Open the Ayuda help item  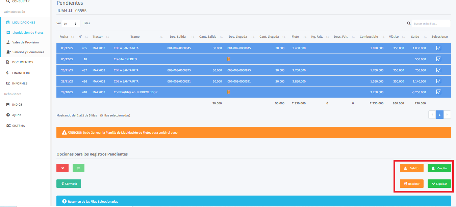tap(17, 115)
